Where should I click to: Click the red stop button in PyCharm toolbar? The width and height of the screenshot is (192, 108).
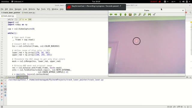(186, 13)
